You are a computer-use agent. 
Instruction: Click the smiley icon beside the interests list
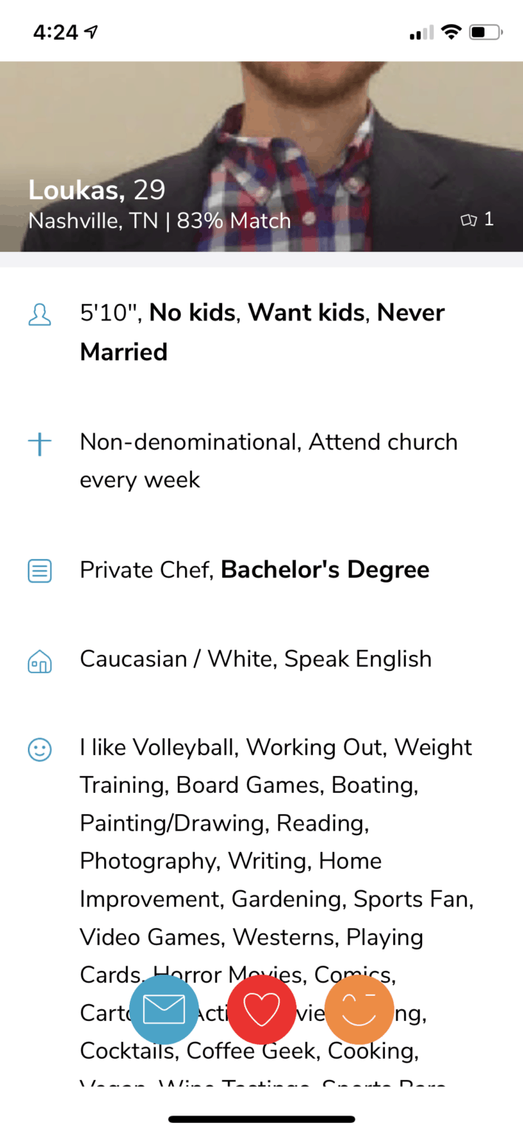click(x=40, y=748)
